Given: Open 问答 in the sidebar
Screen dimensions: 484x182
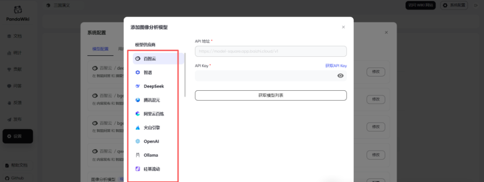Looking at the screenshot, I should 18,86.
